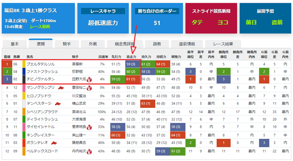
Task: Sort by the 瞬発力 column header
Action: click(x=176, y=57)
